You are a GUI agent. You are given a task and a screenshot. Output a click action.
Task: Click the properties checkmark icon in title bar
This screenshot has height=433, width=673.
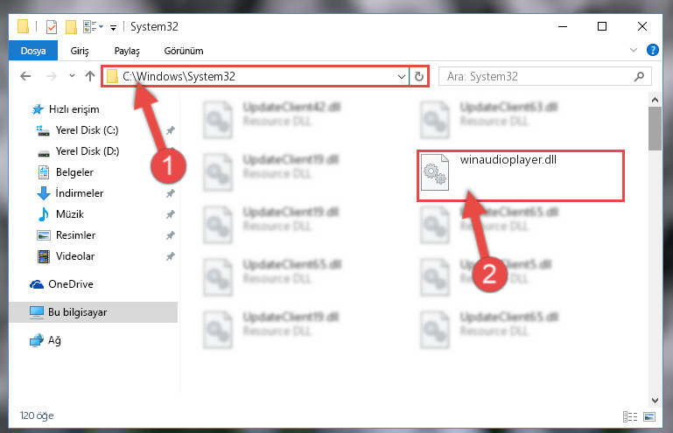point(52,27)
